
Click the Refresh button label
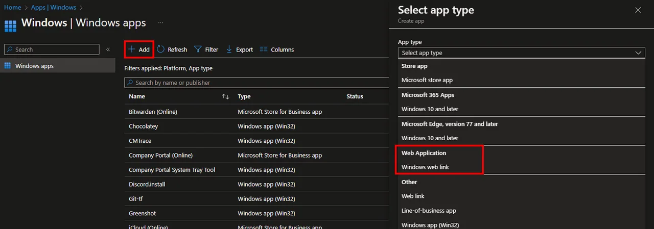coord(177,49)
